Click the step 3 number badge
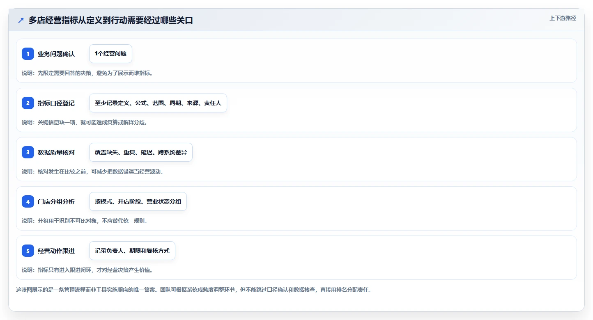The image size is (593, 320). [28, 152]
